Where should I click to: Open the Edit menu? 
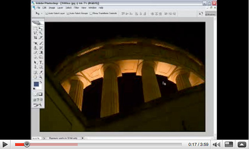click(44, 8)
